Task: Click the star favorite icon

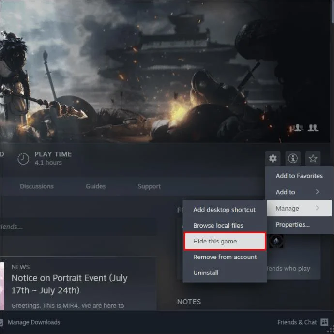Action: coord(313,158)
